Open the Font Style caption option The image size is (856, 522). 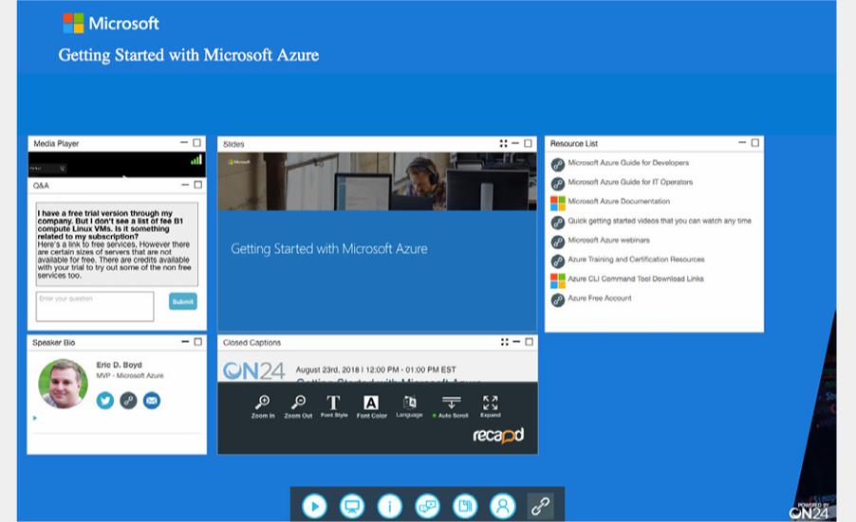point(333,406)
